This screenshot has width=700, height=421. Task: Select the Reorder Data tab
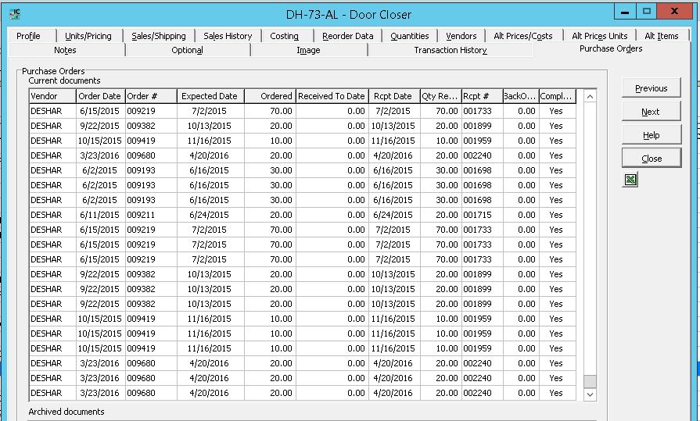point(348,36)
